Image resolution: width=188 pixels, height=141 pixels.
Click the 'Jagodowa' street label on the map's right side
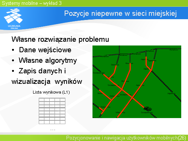coord(171,93)
